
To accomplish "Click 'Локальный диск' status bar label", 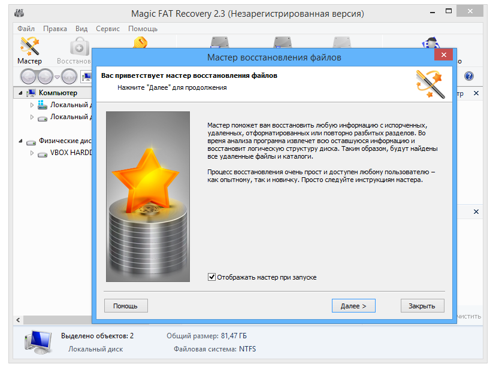I will (95, 349).
